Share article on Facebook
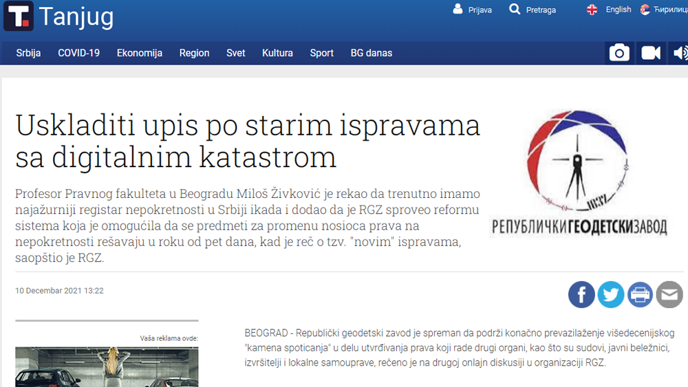The image size is (688, 387). pos(581,294)
